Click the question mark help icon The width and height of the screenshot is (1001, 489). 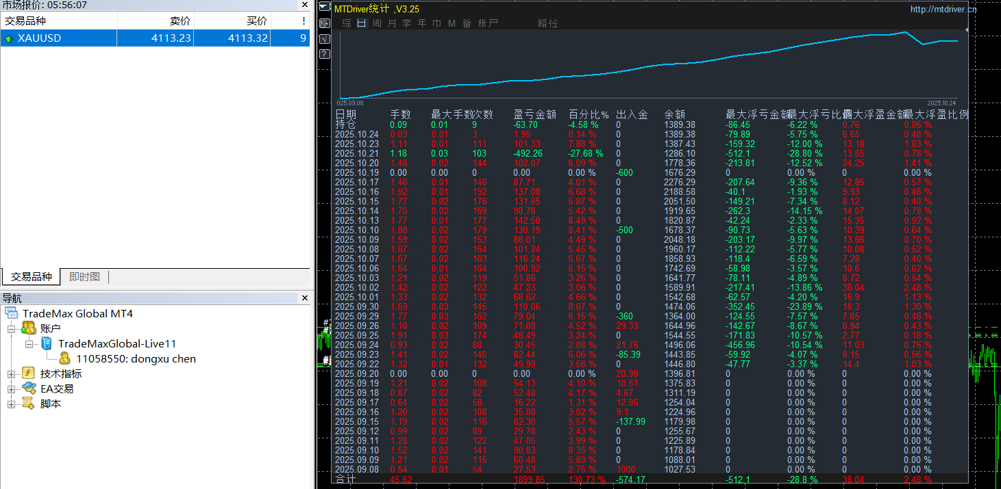tap(325, 54)
